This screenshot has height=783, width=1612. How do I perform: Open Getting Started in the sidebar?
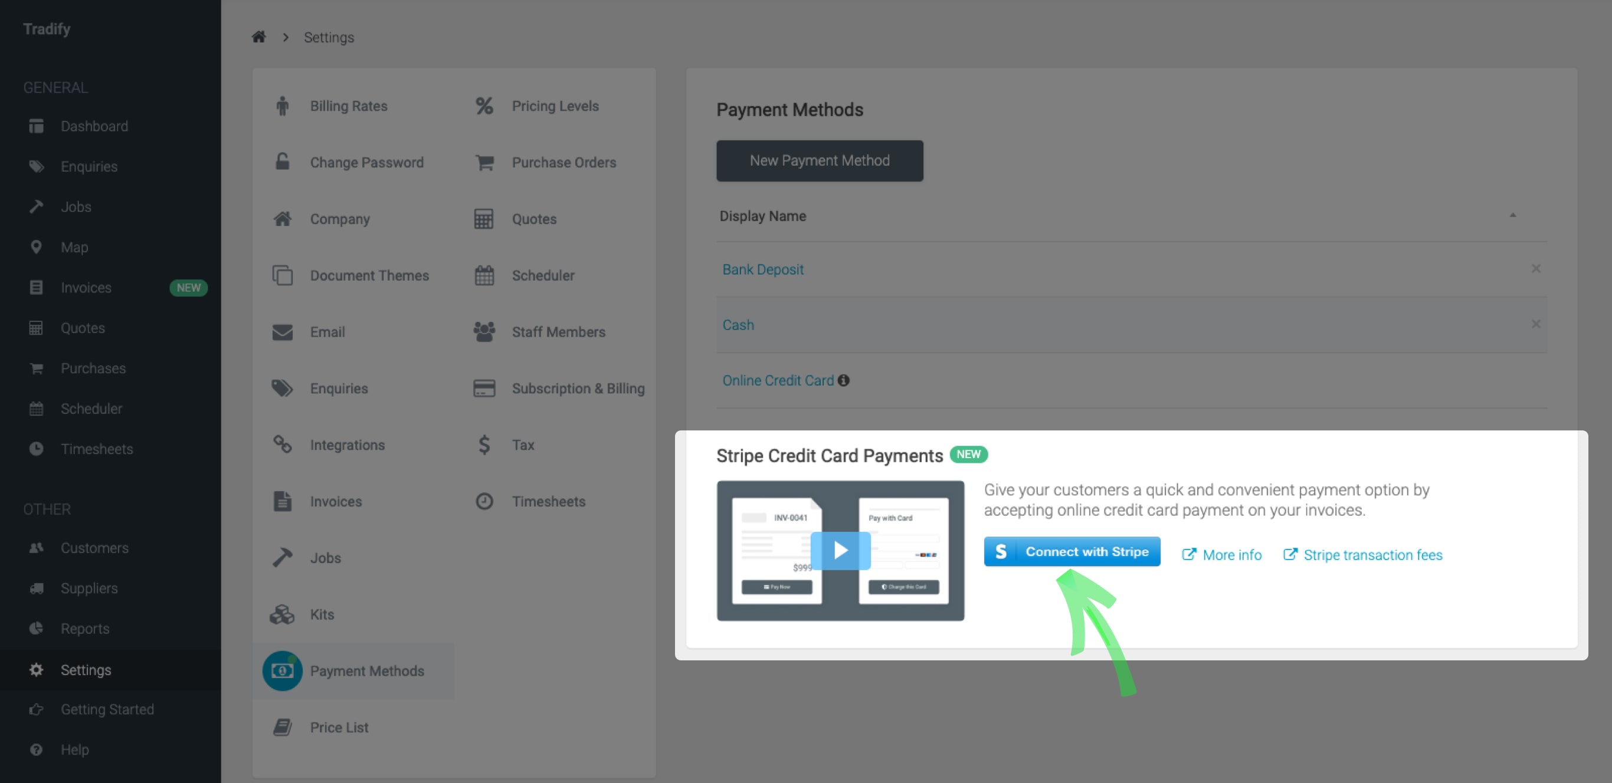point(107,709)
